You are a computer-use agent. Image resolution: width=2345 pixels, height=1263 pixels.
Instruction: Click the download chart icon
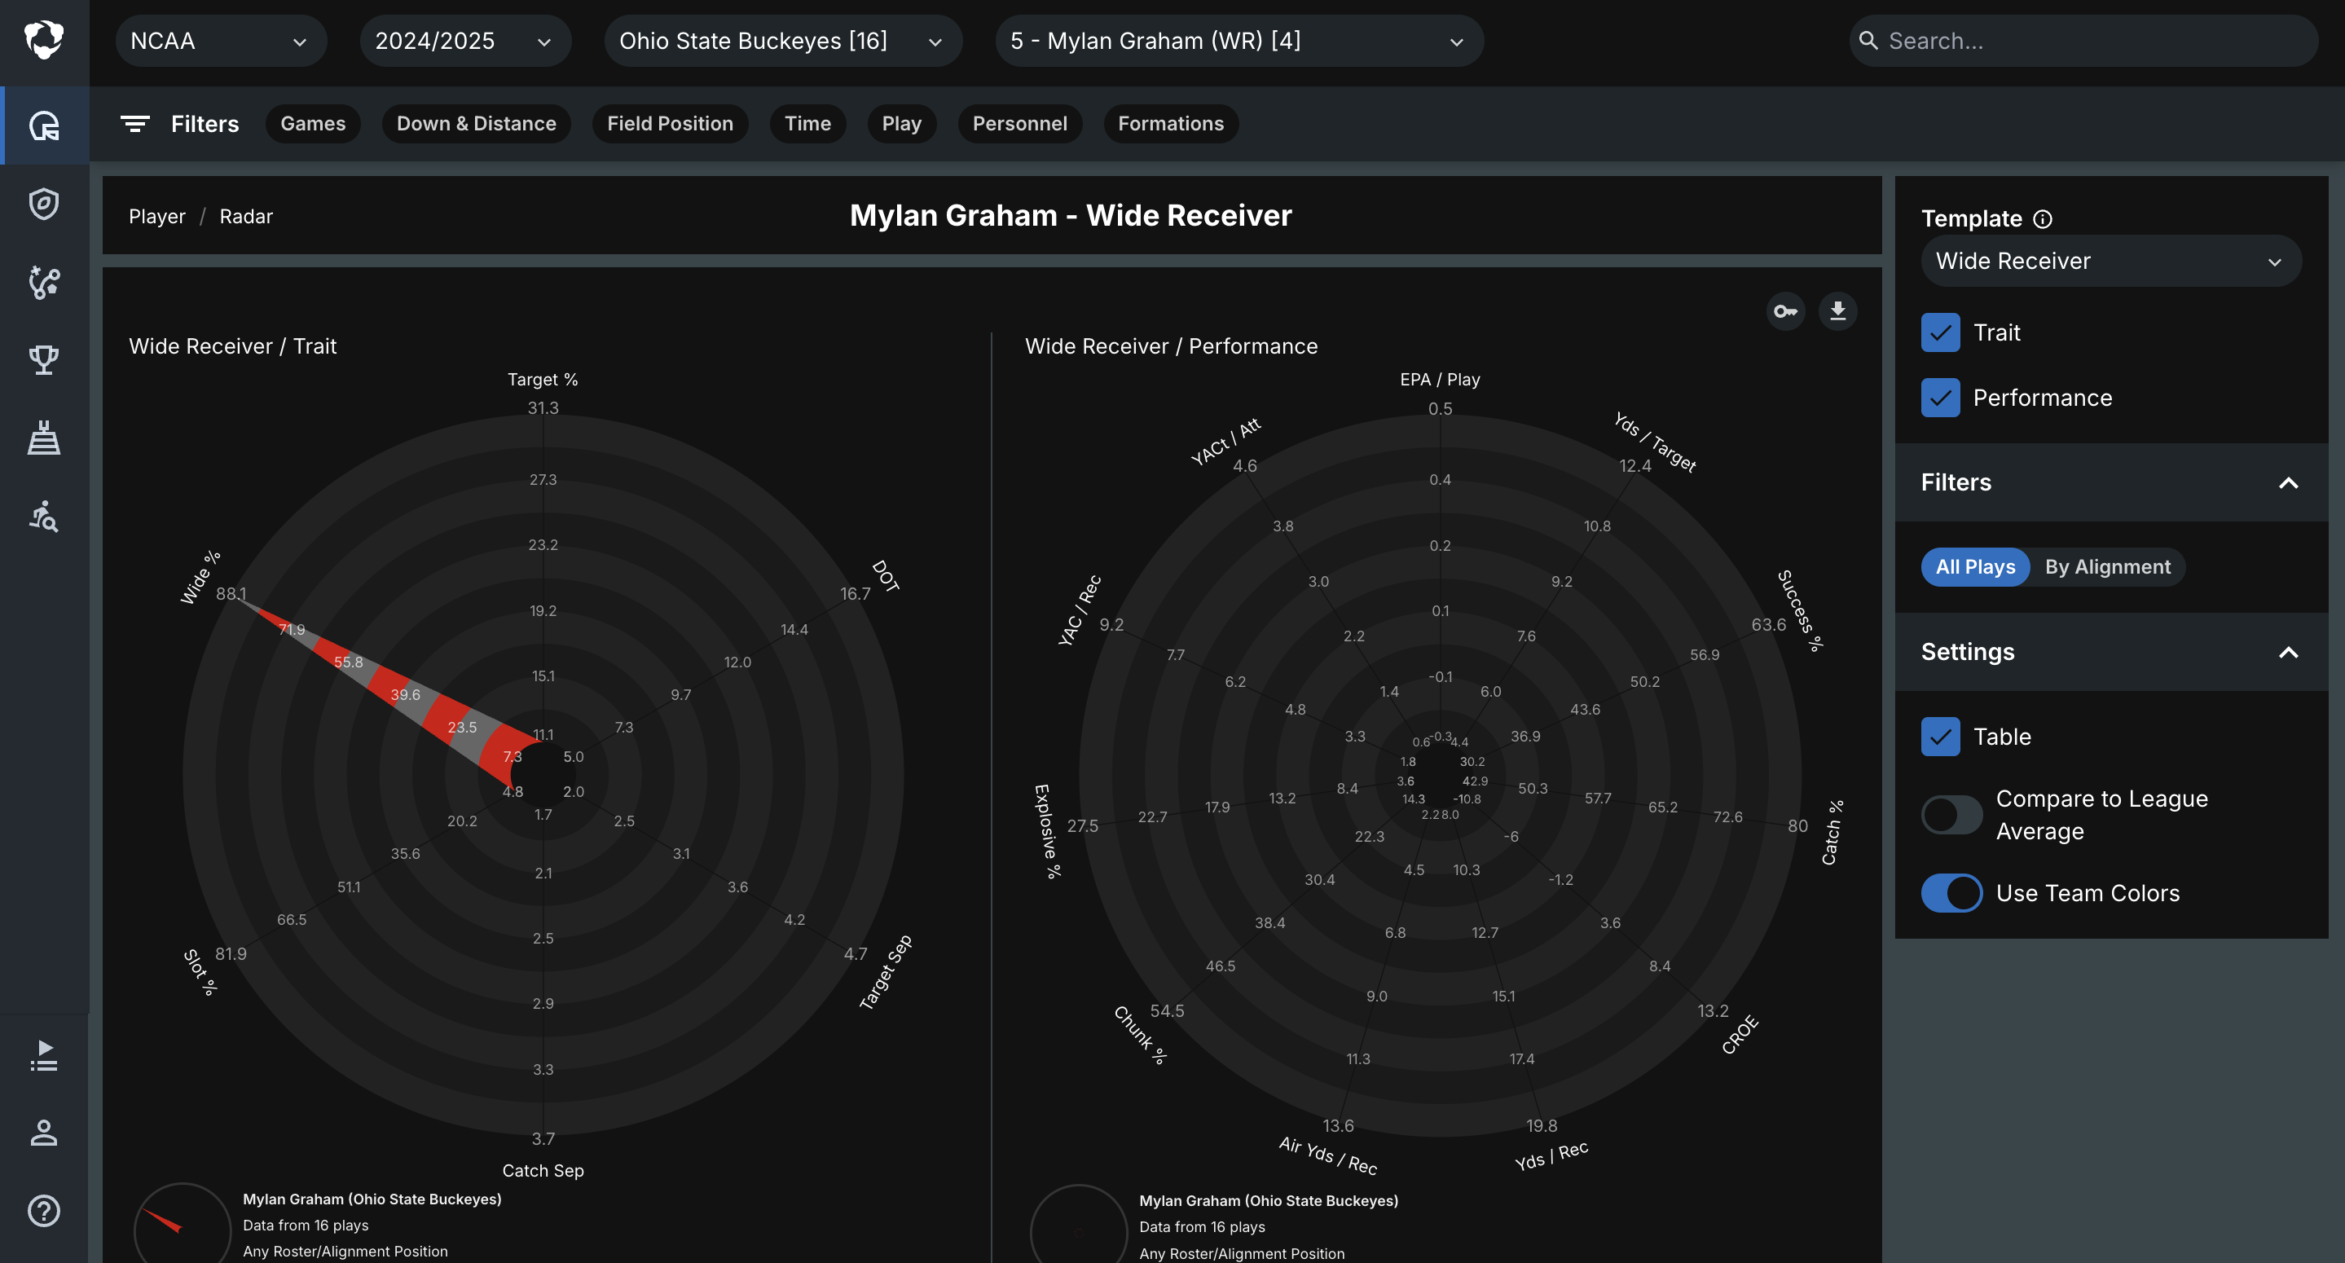coord(1838,311)
